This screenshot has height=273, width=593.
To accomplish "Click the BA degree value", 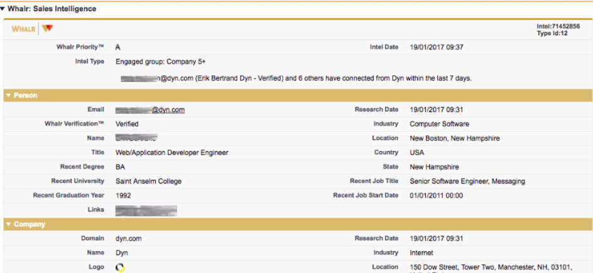I will (120, 167).
